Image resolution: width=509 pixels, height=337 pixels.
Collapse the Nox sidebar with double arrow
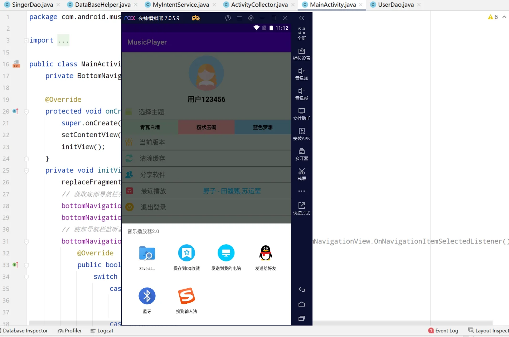302,18
